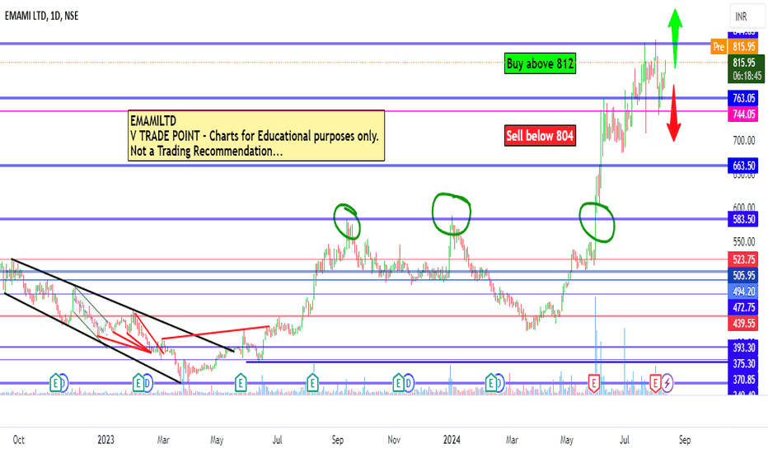
Task: Click the orange 815.95 pre-market price tag
Action: tap(744, 46)
